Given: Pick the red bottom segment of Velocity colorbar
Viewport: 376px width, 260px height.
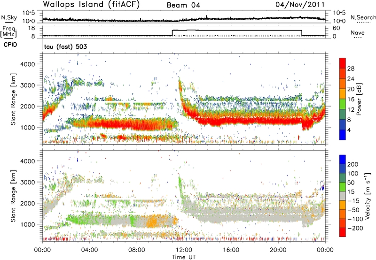Looking at the screenshot, I should coord(343,232).
